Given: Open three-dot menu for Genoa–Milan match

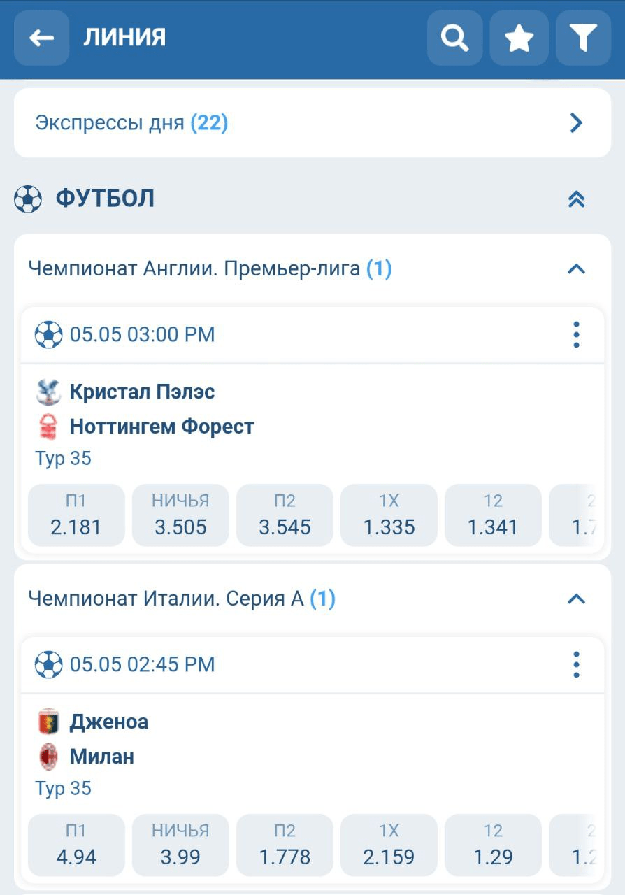Looking at the screenshot, I should tap(576, 665).
